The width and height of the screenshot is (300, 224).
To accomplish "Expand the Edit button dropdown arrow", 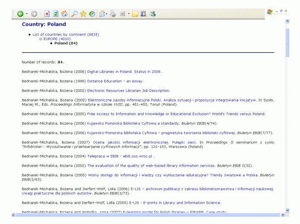I will point(128,14).
